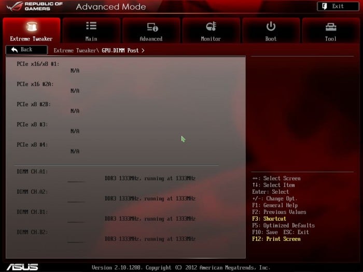This screenshot has width=363, height=272.
Task: Click the Monitor tab gauge icon
Action: (x=211, y=26)
